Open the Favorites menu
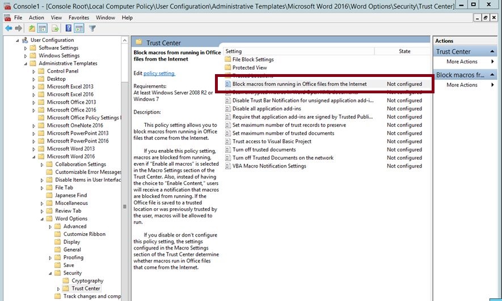Viewport: 502px width, 301px height. pyautogui.click(x=79, y=18)
